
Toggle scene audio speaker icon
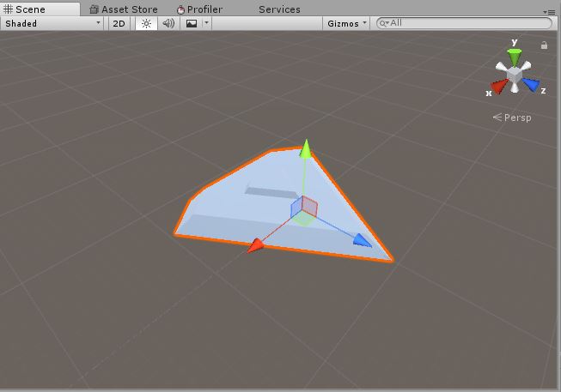coord(168,23)
